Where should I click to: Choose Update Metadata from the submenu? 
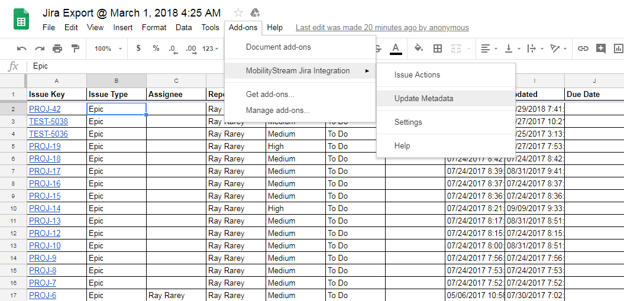(x=423, y=98)
